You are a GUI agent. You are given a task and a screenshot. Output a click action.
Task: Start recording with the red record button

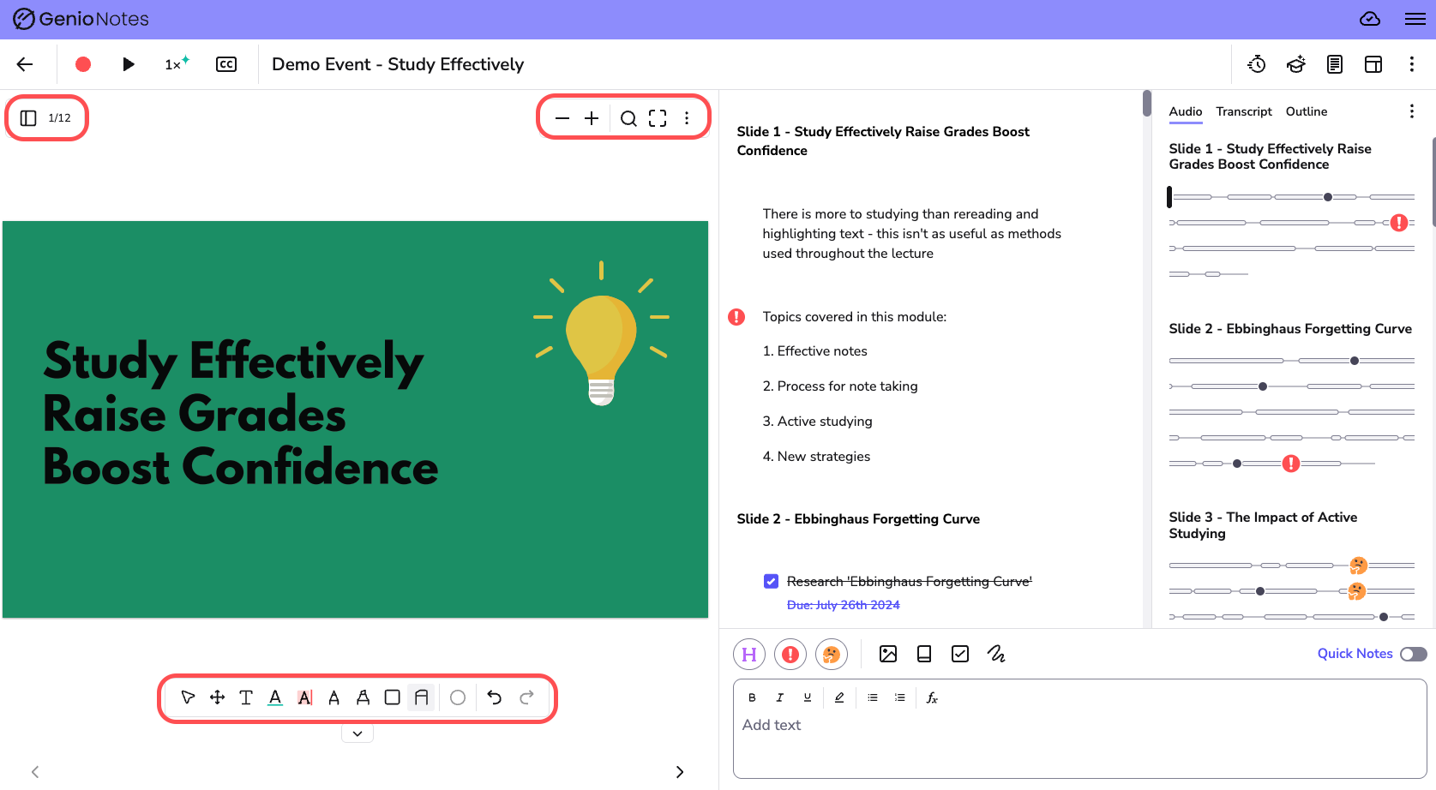tap(83, 64)
